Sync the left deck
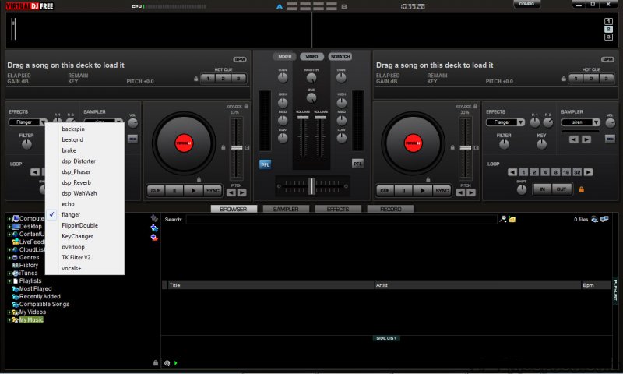623x374 pixels. tap(213, 190)
